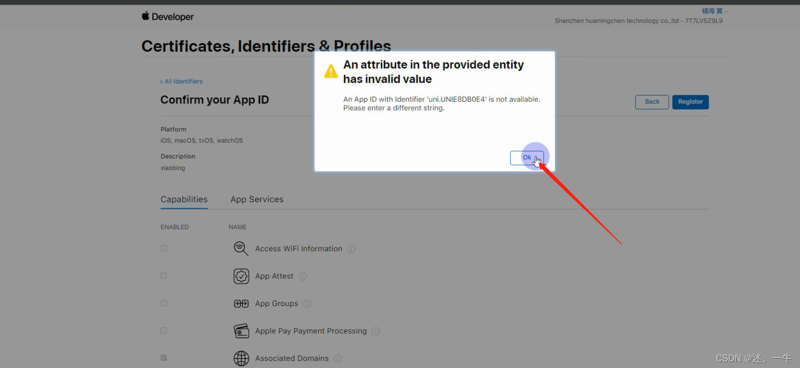Screen dimensions: 800x368
Task: Open the Apple Developer home logo
Action: click(x=167, y=16)
